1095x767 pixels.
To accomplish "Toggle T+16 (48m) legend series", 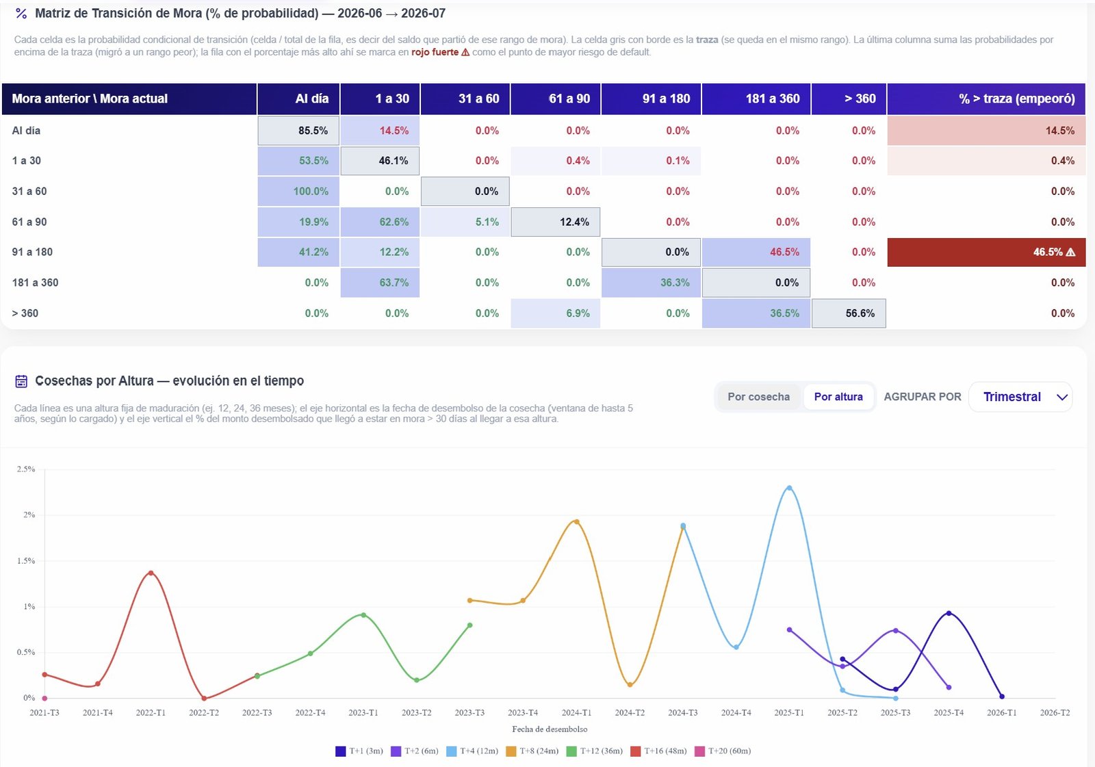I will (x=658, y=751).
